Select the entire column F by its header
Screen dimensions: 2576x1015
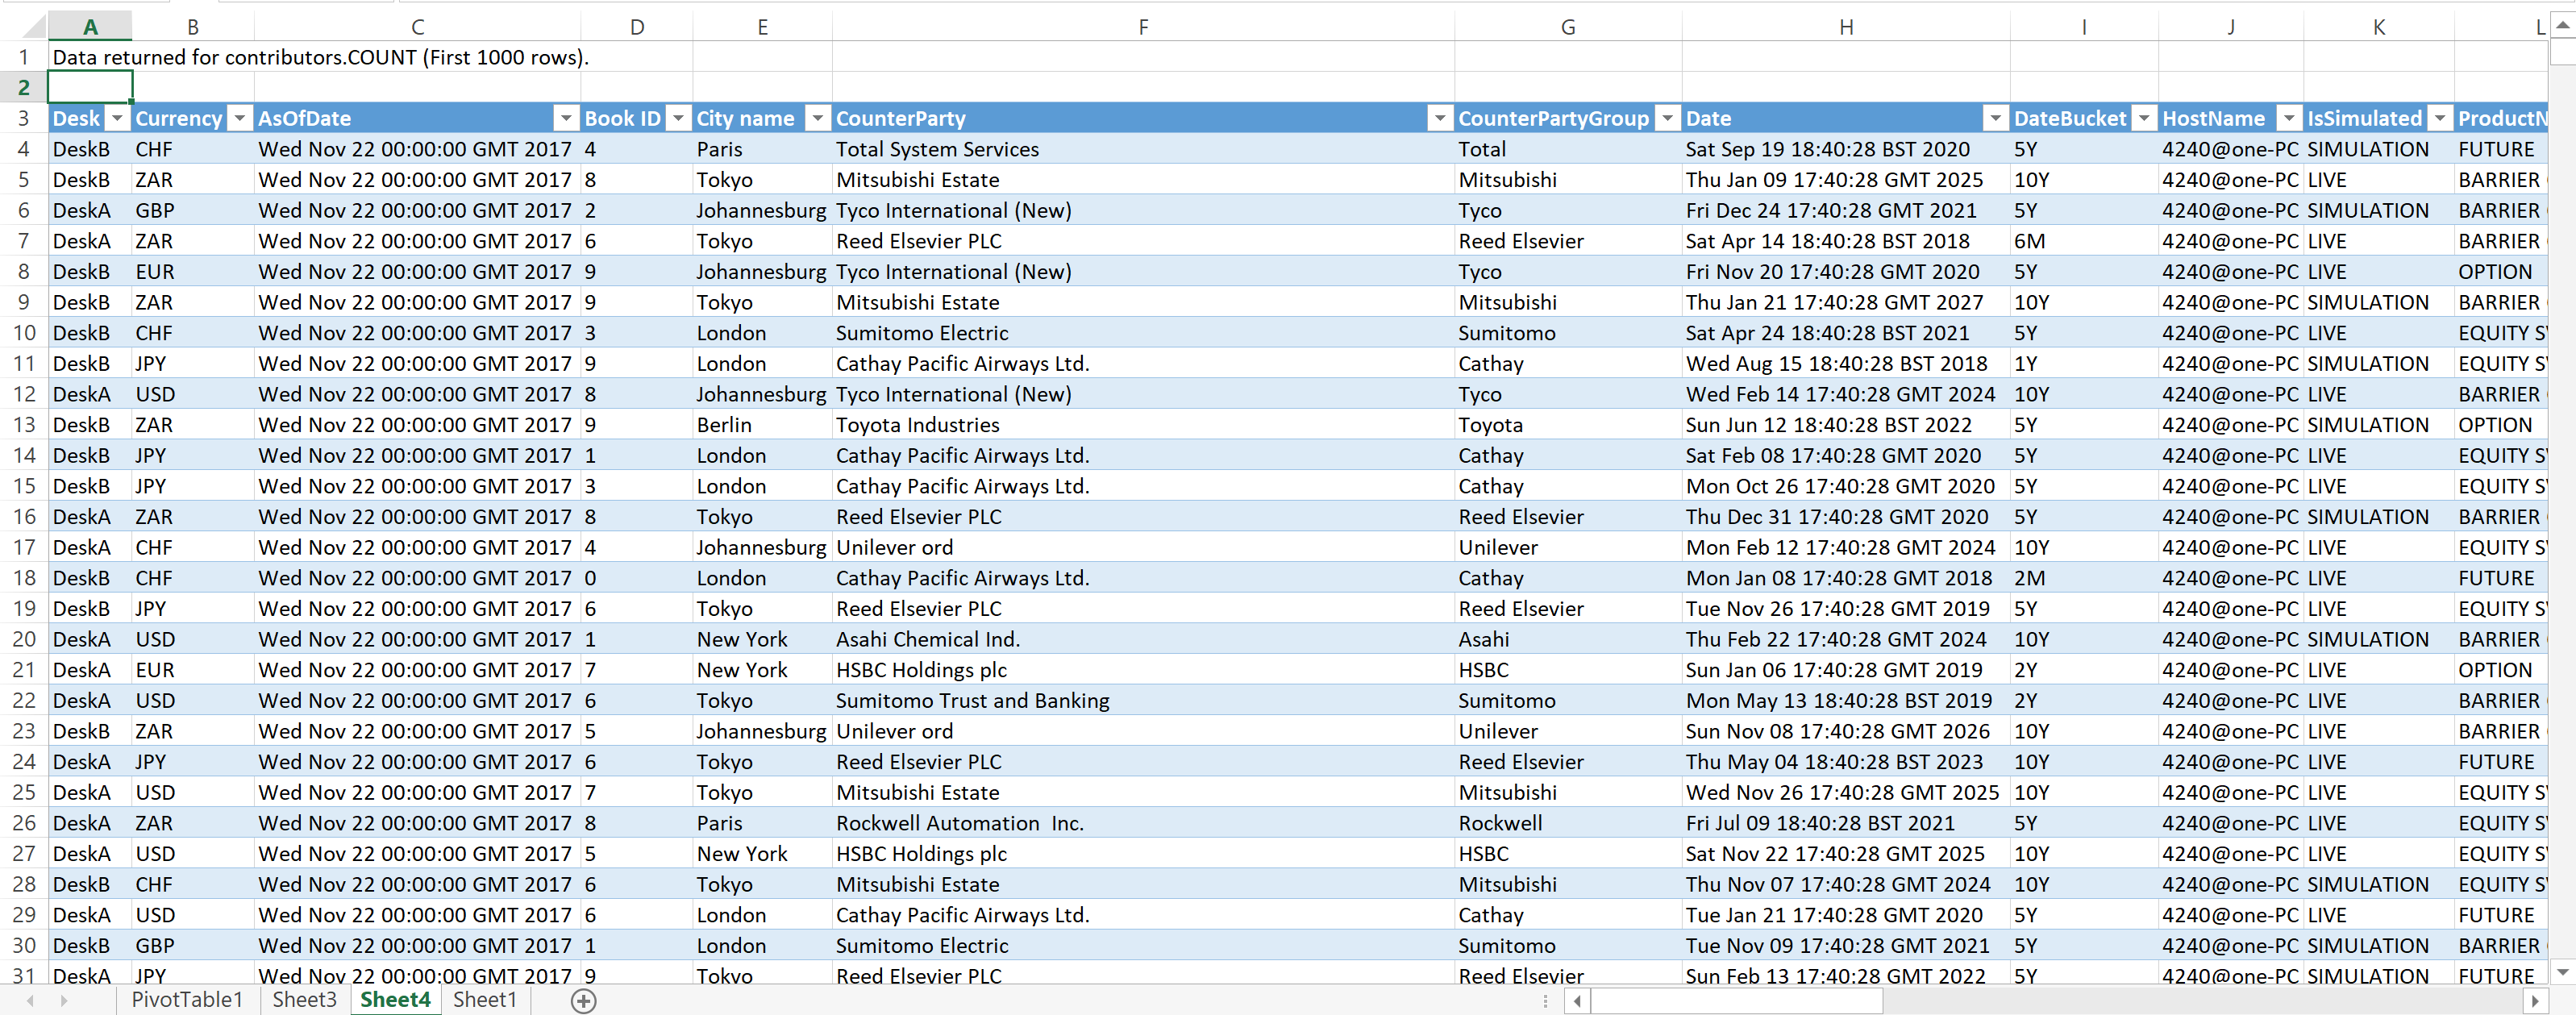(x=1143, y=25)
